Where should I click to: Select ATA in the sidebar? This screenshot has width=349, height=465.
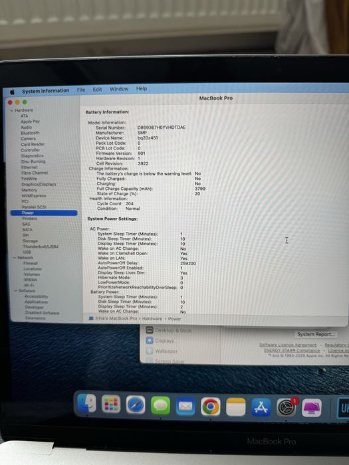point(25,116)
